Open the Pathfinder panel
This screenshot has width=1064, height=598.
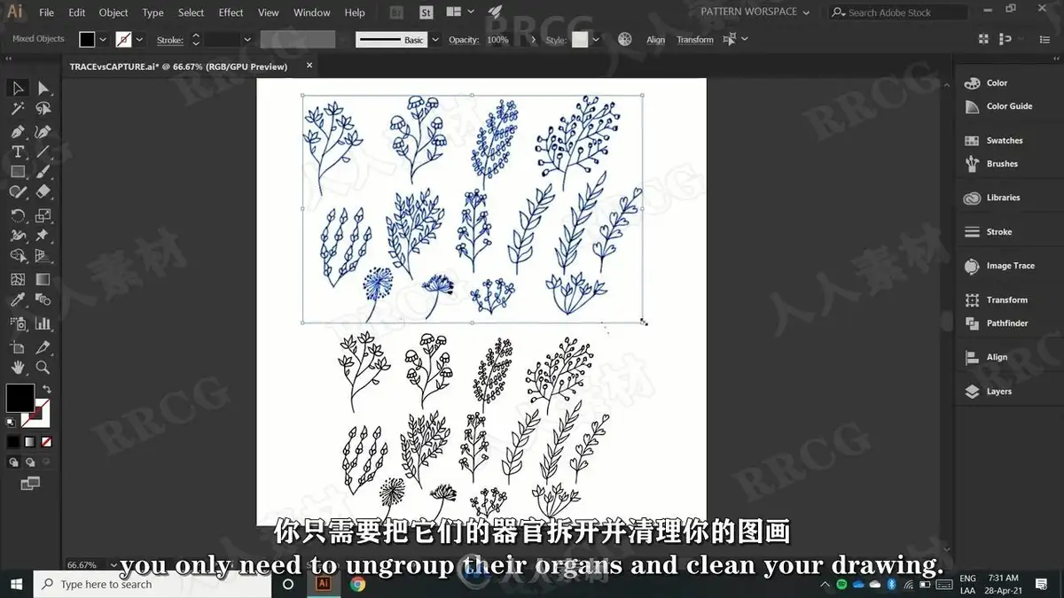[x=997, y=323]
